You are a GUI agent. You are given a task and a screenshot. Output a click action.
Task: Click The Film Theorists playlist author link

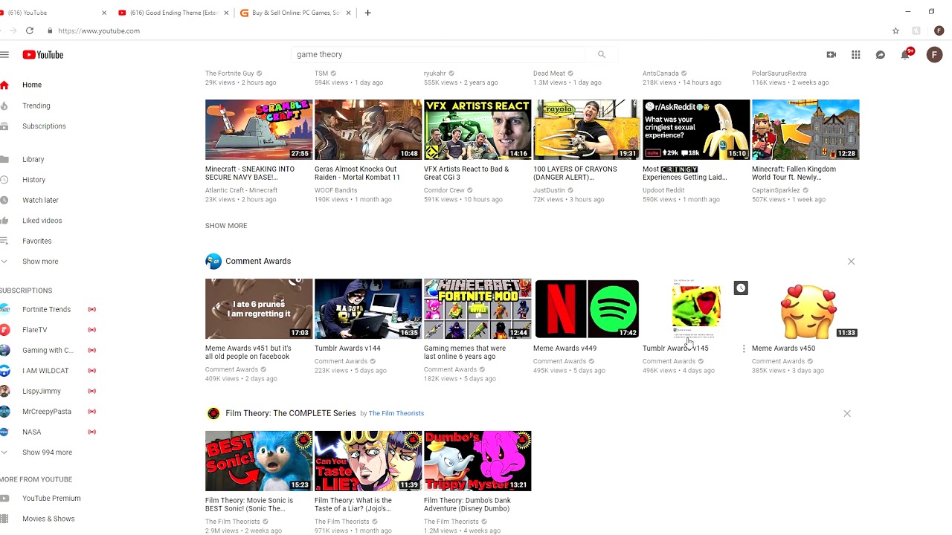396,414
